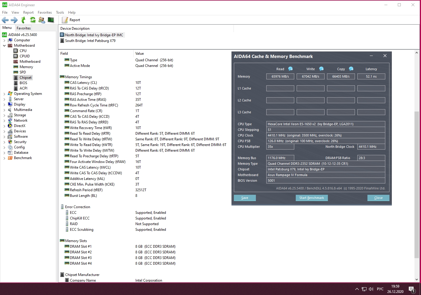The image size is (421, 295).
Task: Click the scroll-up arrow of details pane
Action: point(417,53)
